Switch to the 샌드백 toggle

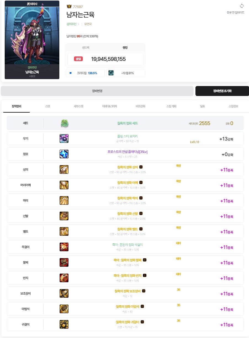86,48
